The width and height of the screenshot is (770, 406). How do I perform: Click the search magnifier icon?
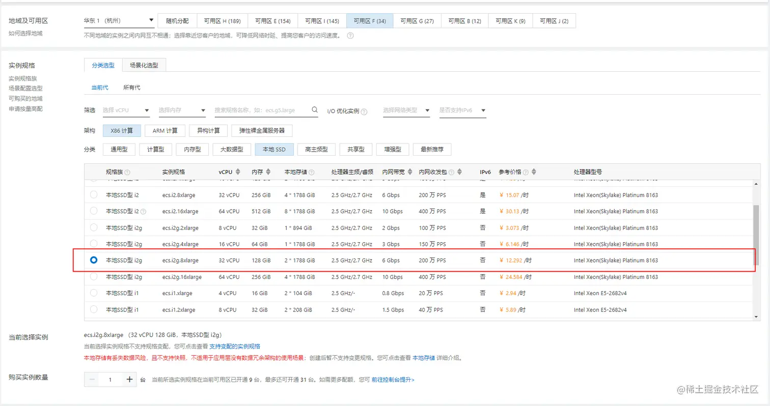(315, 109)
